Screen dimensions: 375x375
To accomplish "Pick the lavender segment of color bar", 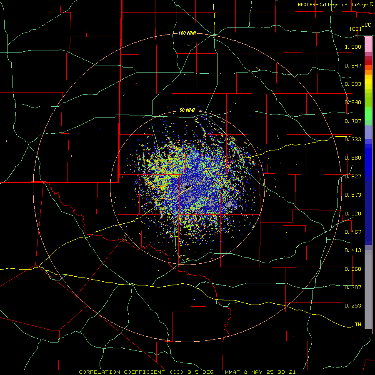I will click(x=368, y=132).
